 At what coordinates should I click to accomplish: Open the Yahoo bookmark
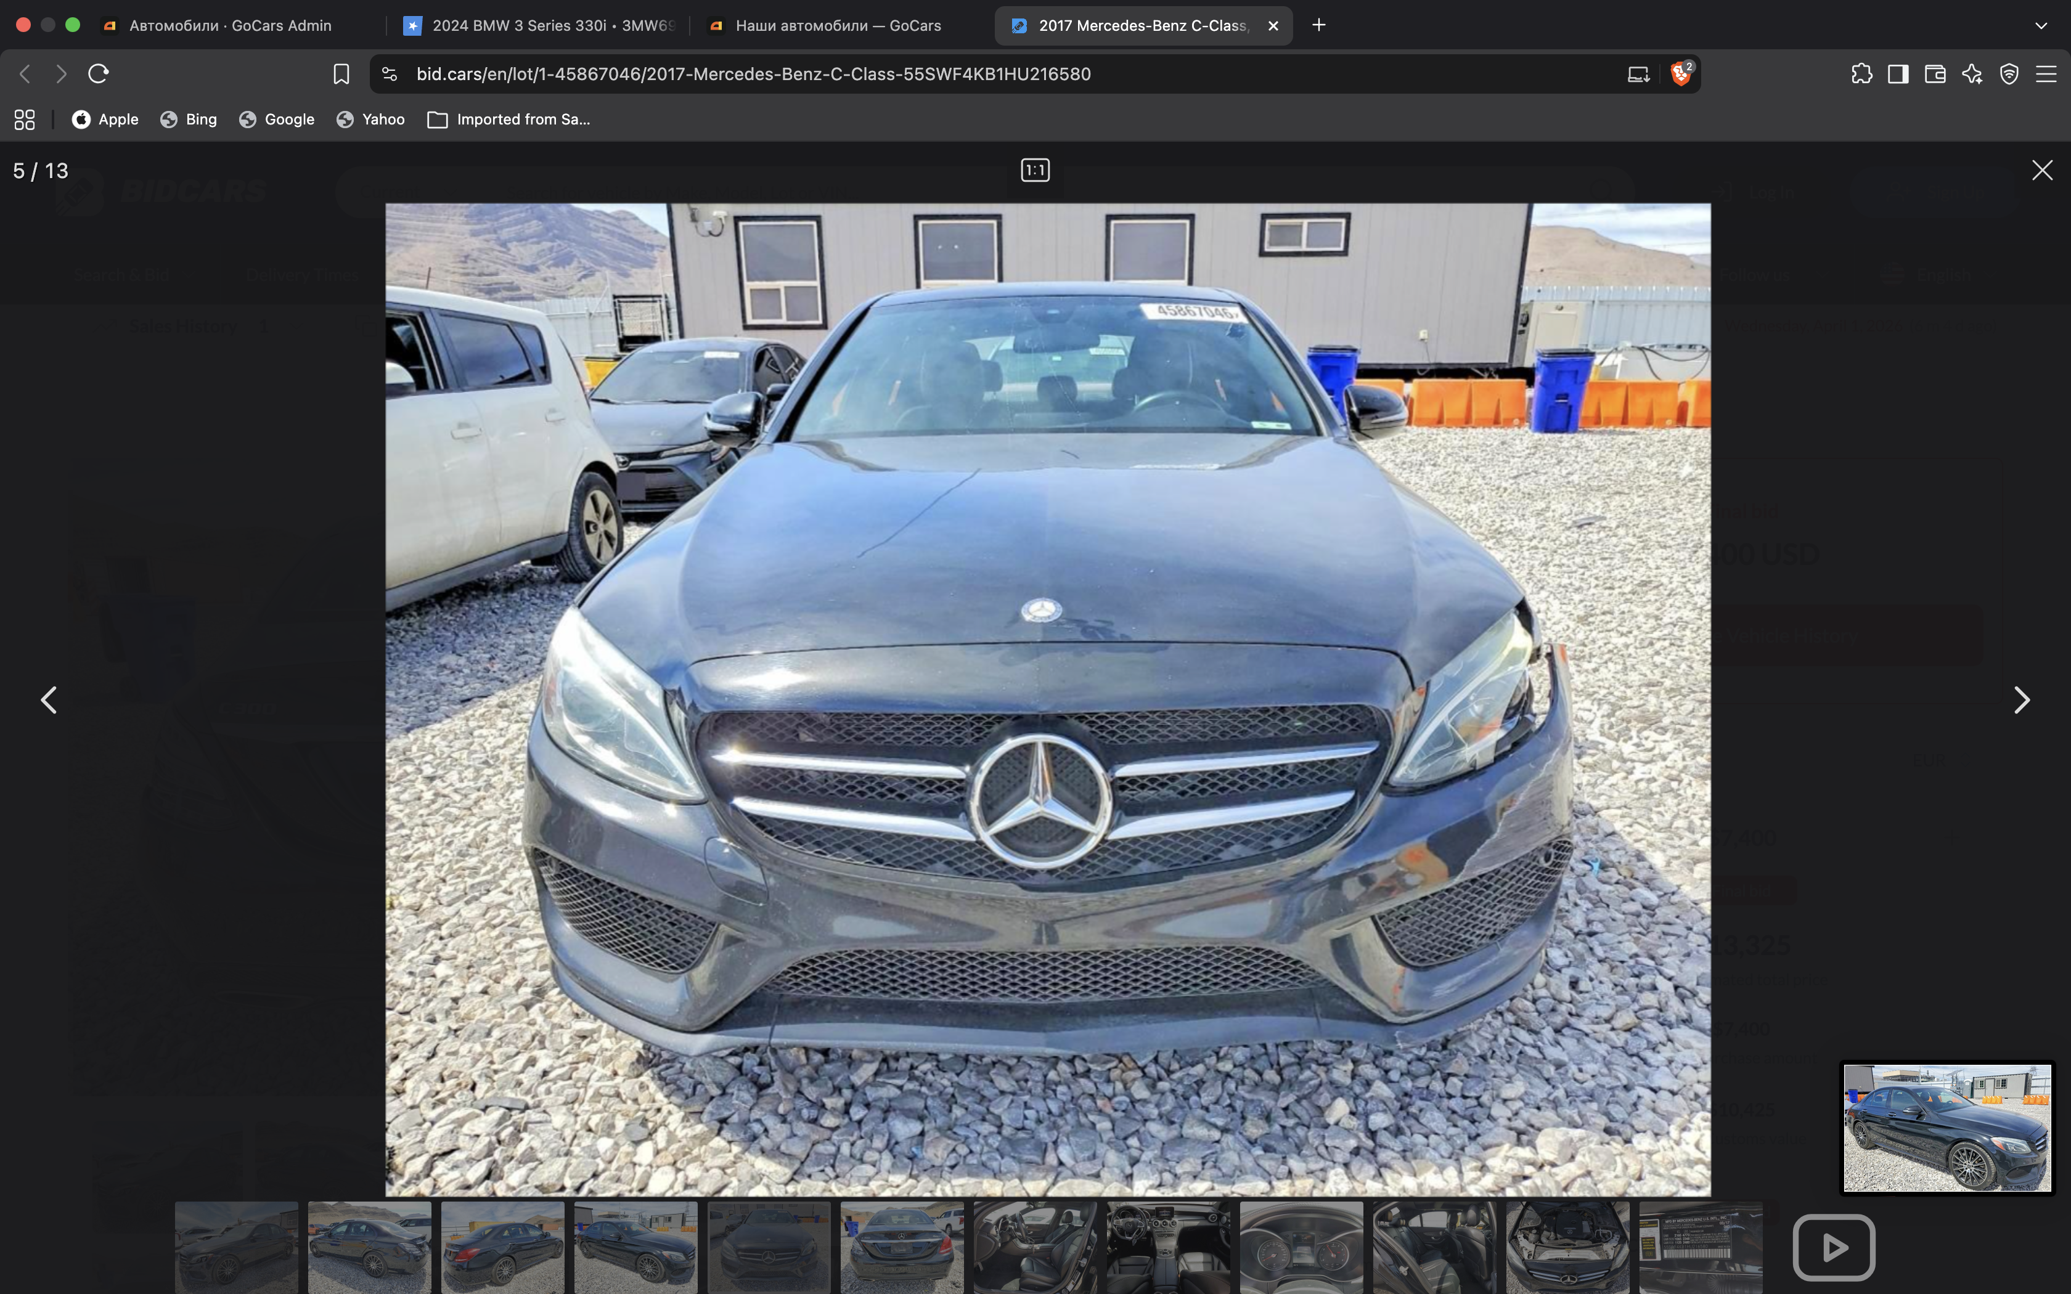370,120
